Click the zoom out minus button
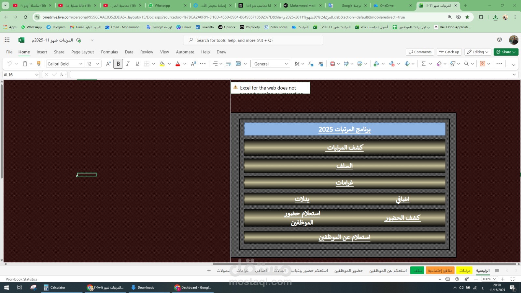The image size is (521, 293). pos(476,279)
